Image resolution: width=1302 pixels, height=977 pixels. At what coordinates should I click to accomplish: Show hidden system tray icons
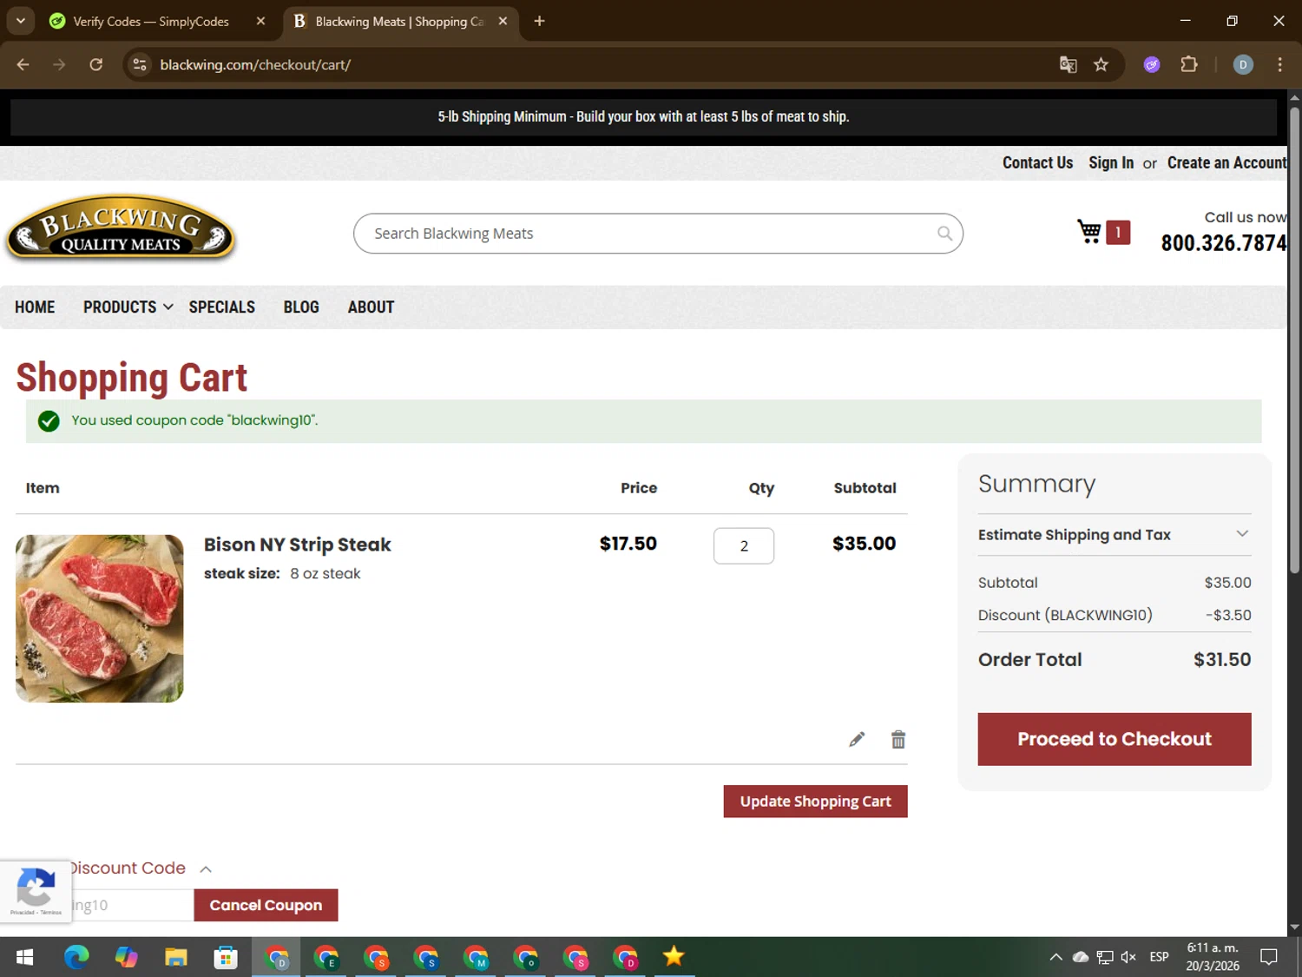[1055, 957]
